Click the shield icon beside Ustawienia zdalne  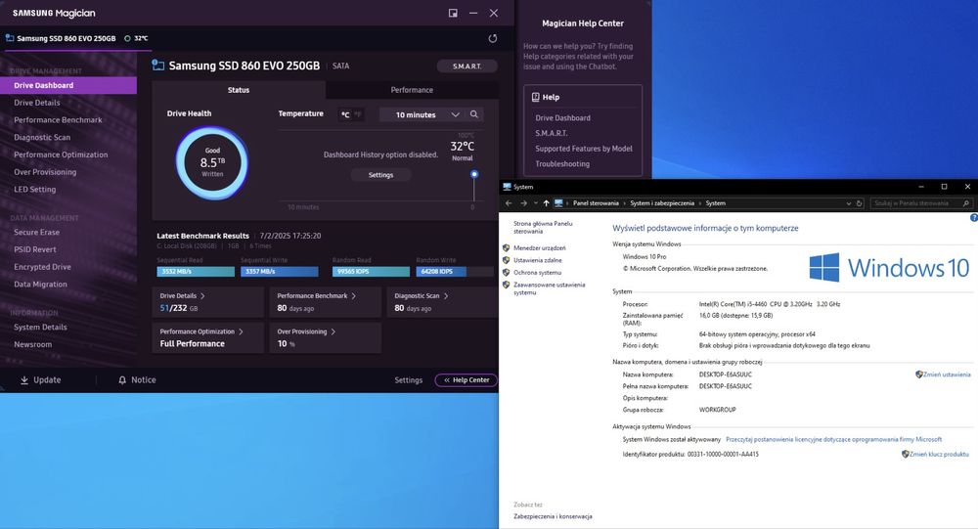[x=506, y=260]
